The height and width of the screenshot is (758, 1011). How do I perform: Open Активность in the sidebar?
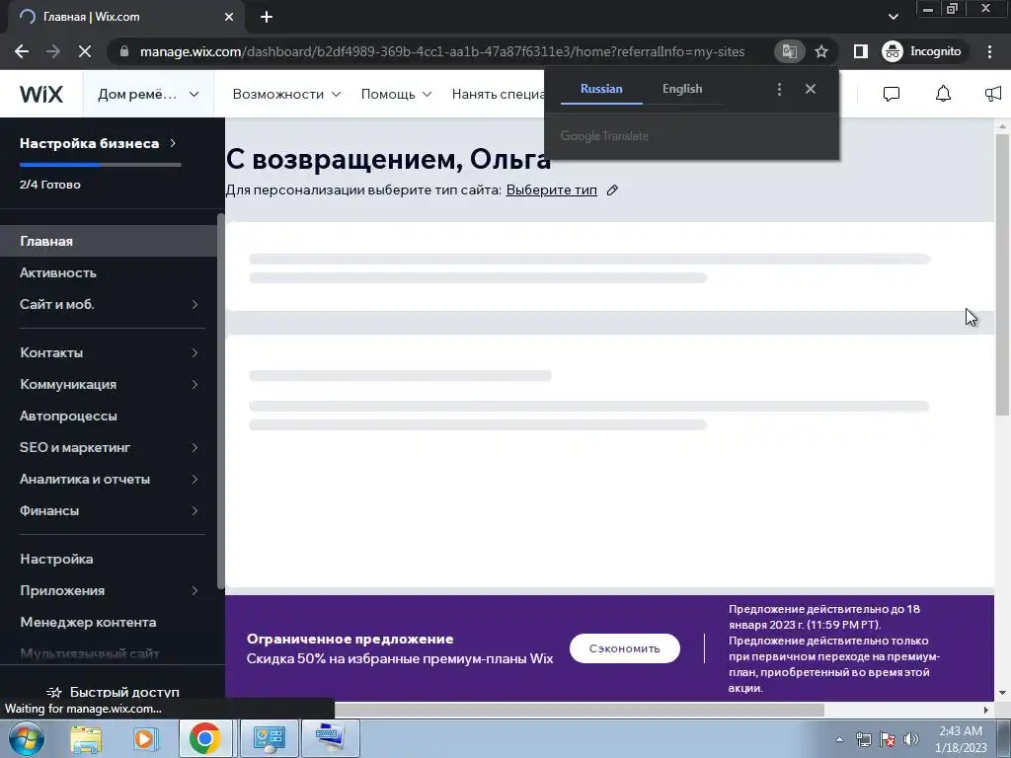109,272
